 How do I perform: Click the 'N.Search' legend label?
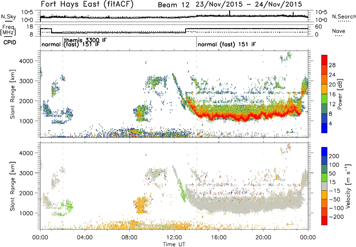click(344, 16)
